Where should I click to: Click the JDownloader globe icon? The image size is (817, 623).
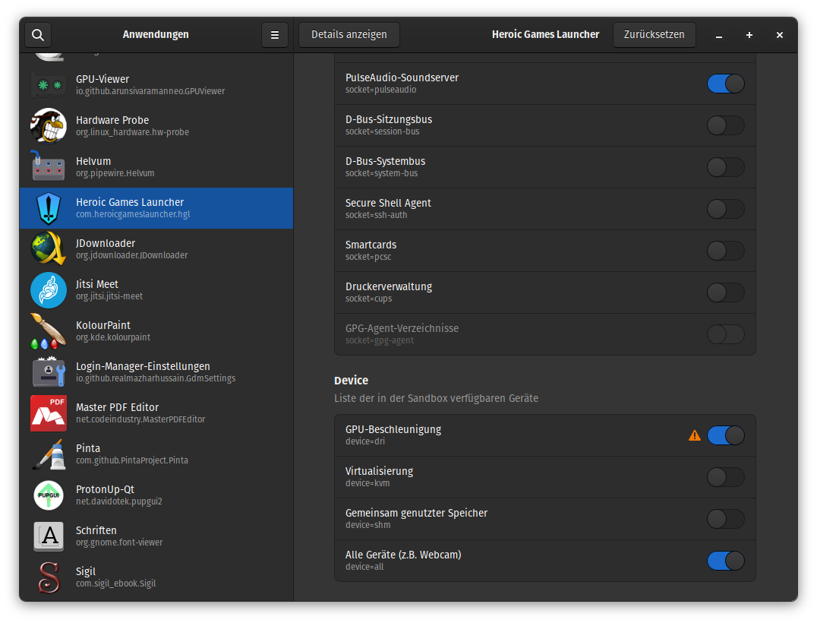(x=49, y=248)
